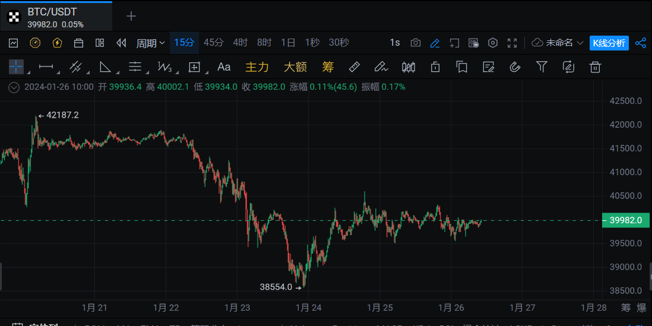Toggle the 主力 indicator
This screenshot has height=326, width=652.
click(257, 67)
